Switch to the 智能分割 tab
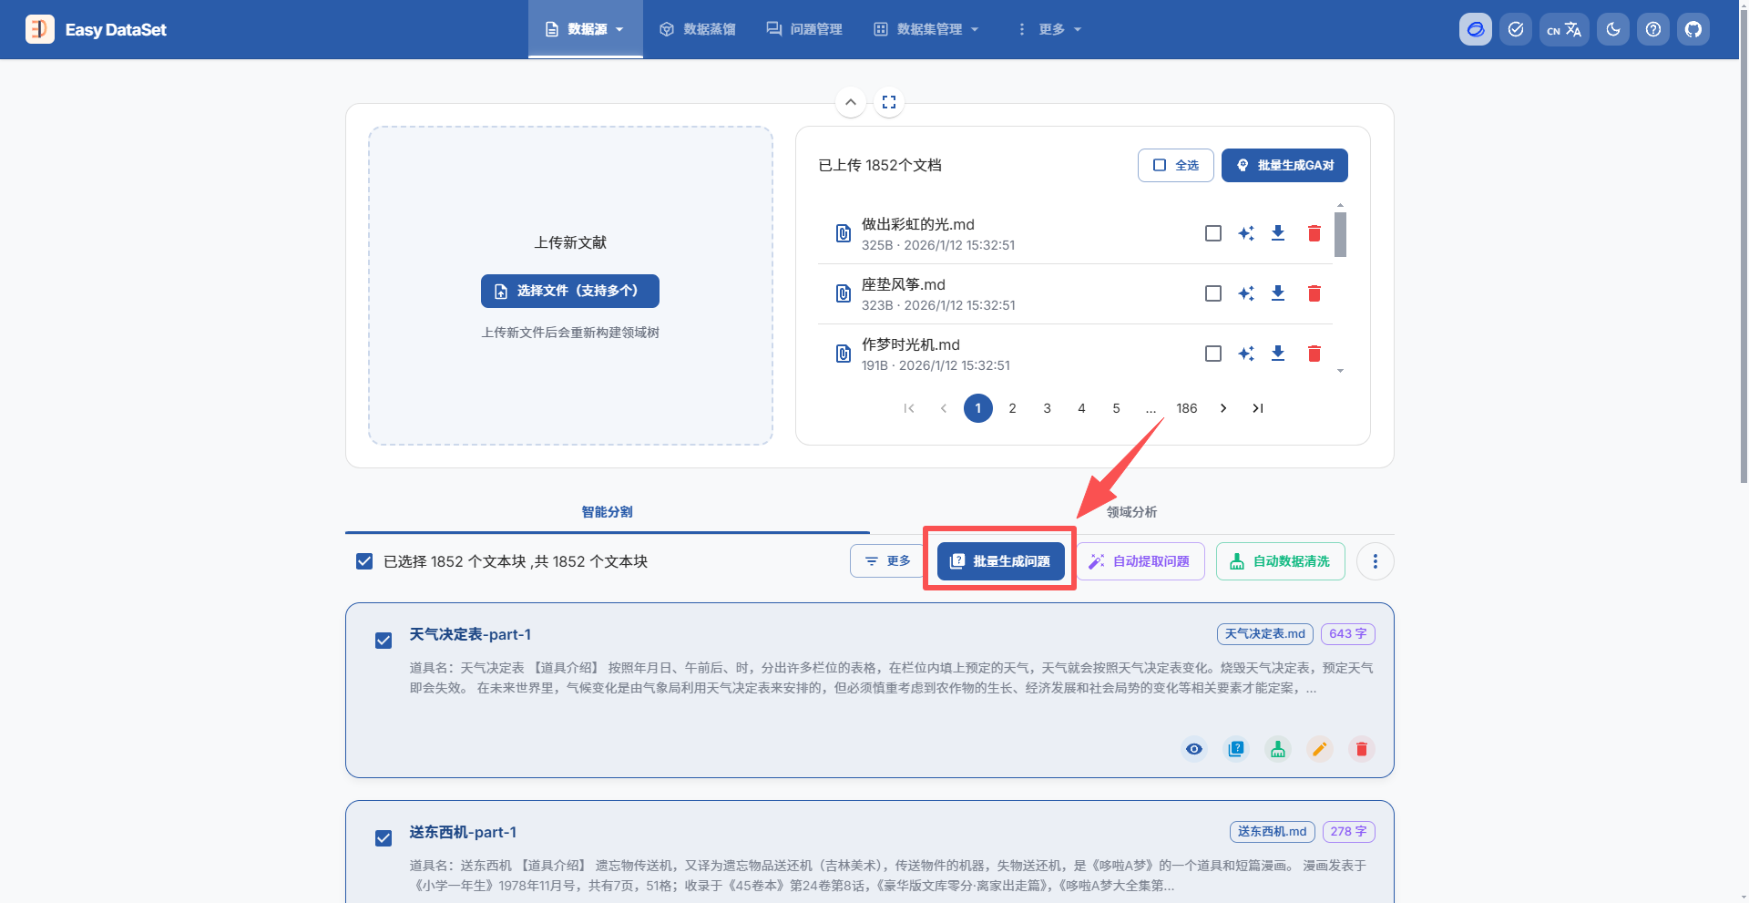The height and width of the screenshot is (903, 1749). [x=608, y=512]
